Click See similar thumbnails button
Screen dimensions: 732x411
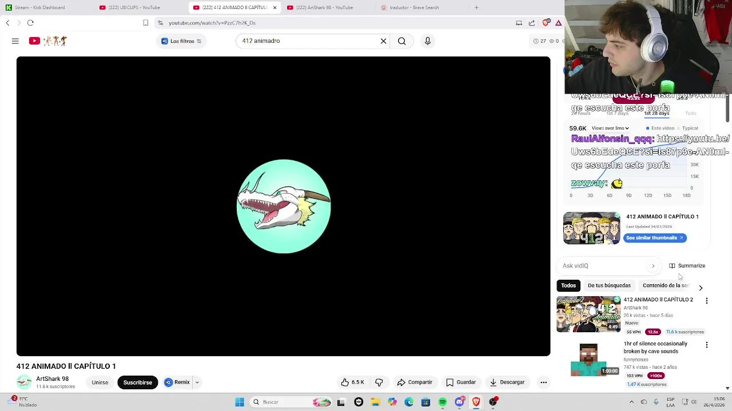click(655, 238)
